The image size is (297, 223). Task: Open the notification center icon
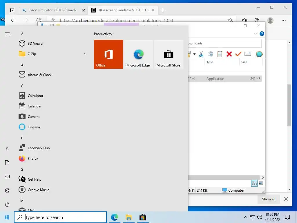click(287, 217)
